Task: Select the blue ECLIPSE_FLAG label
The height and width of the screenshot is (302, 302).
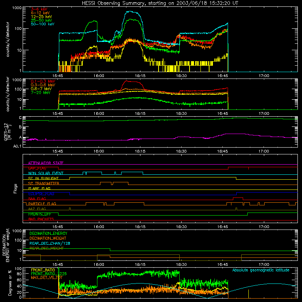Action: pos(41,194)
